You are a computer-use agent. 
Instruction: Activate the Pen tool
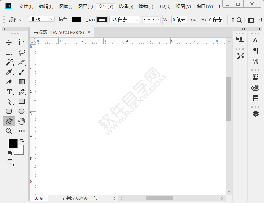coord(22,92)
